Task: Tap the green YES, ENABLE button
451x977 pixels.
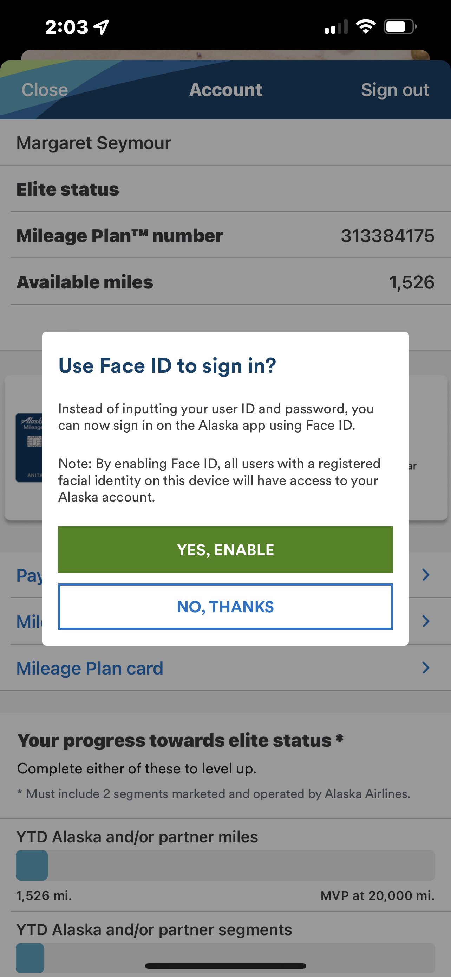Action: (x=225, y=550)
